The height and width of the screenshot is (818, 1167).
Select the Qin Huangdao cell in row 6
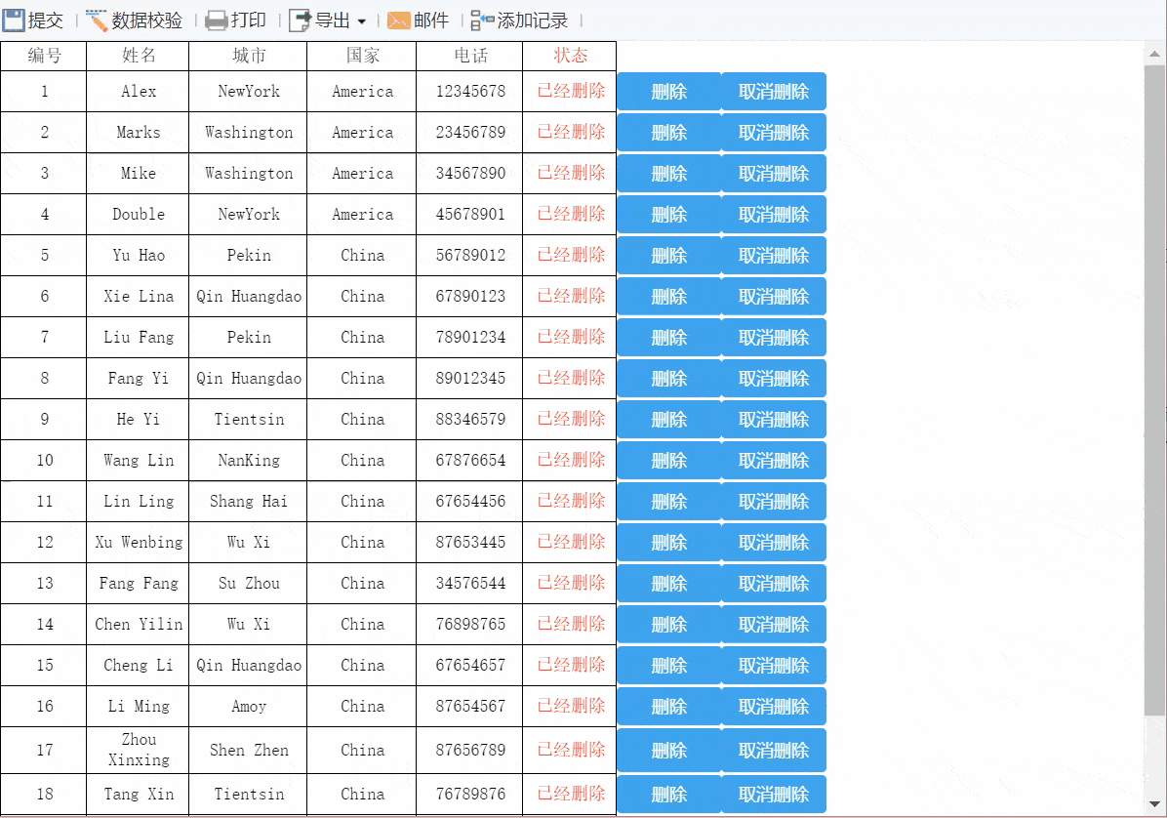pos(248,296)
